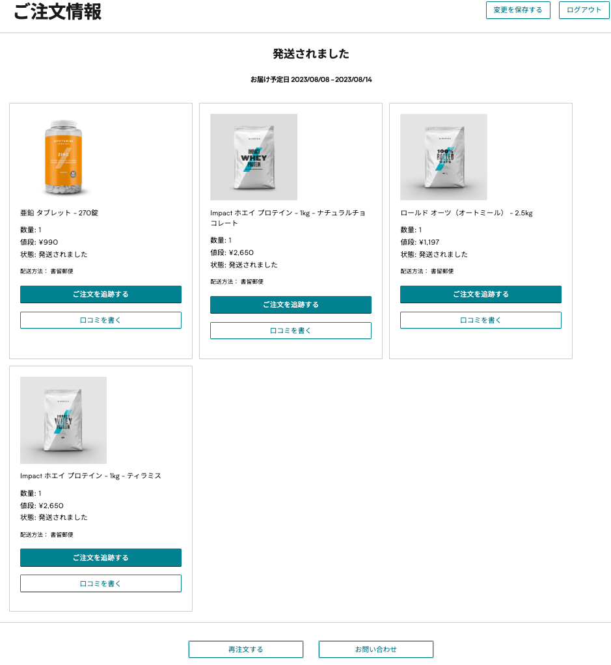Click the ログアウト button
The height and width of the screenshot is (665, 611).
[x=584, y=10]
